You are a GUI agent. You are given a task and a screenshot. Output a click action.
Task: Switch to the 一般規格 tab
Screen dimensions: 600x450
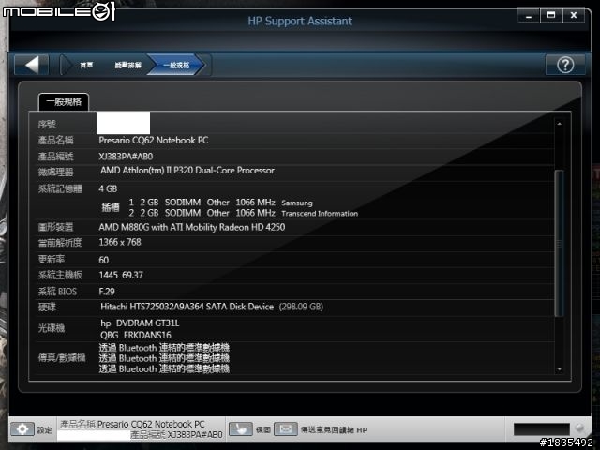(64, 102)
